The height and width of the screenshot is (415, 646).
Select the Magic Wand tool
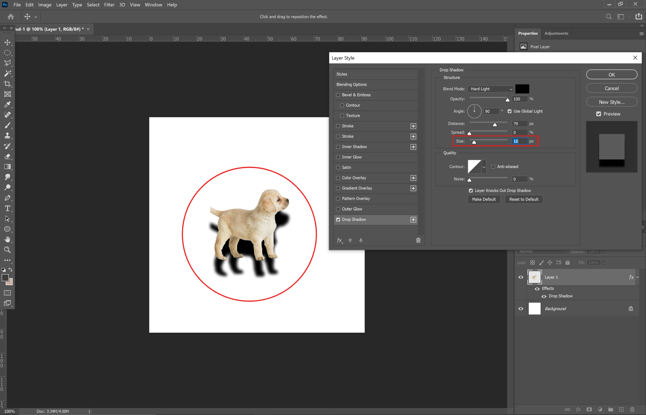pos(7,73)
